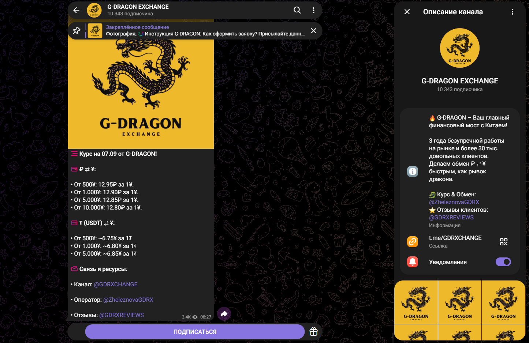The image size is (529, 343).
Task: Open first media thumbnail in shared media
Action: pyautogui.click(x=416, y=302)
